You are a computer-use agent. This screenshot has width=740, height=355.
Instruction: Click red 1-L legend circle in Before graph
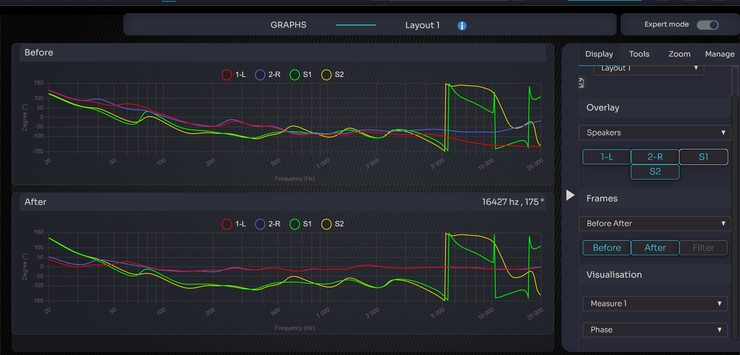[x=227, y=75]
